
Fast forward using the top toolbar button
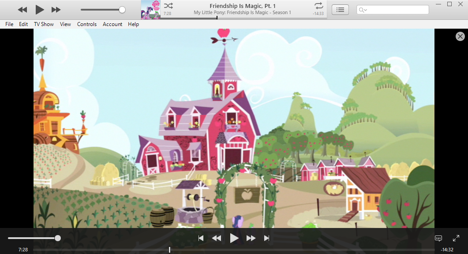pyautogui.click(x=56, y=10)
